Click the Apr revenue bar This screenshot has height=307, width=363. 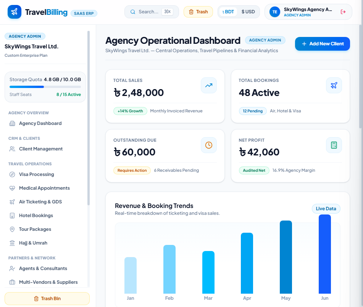point(247,263)
